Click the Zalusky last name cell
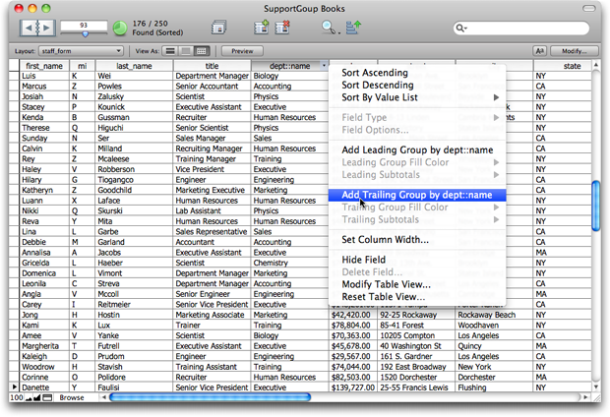610x417 pixels. click(x=134, y=96)
